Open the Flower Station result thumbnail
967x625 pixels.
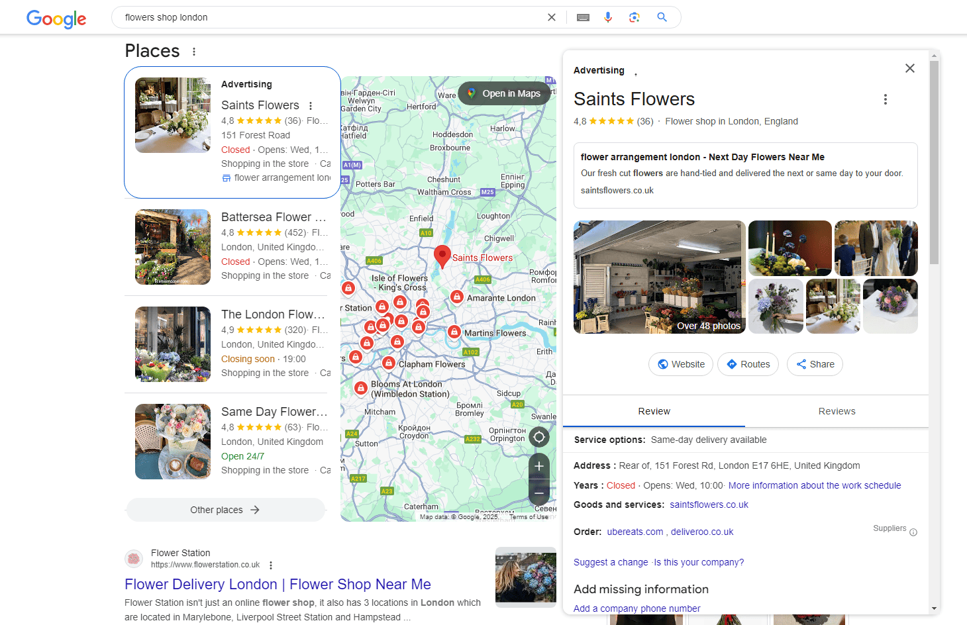tap(526, 577)
